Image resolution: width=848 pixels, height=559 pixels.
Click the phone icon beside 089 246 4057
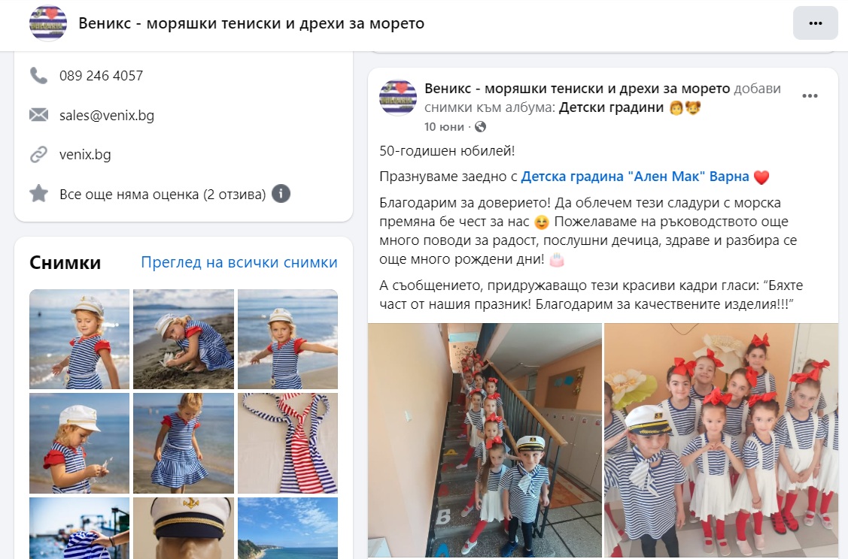pyautogui.click(x=38, y=76)
